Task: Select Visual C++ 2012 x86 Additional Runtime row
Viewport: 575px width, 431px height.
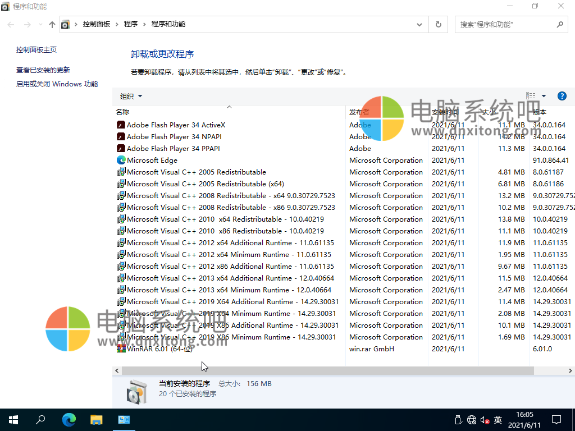Action: click(x=344, y=266)
